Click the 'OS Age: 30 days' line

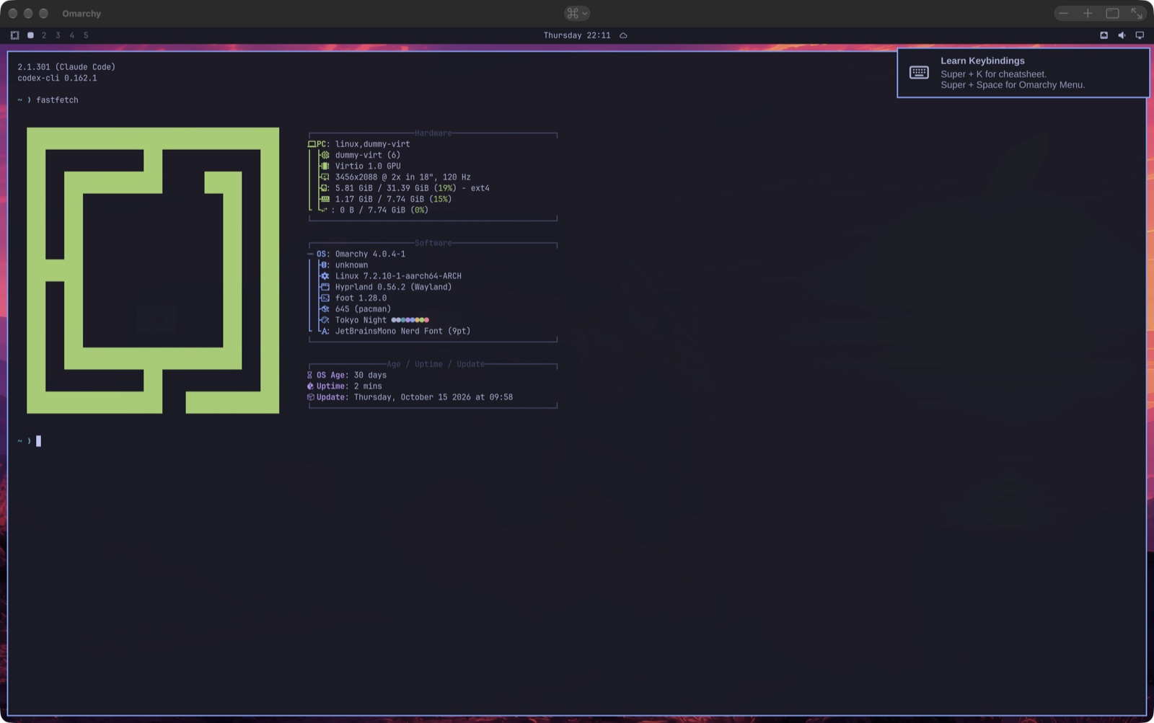(347, 375)
